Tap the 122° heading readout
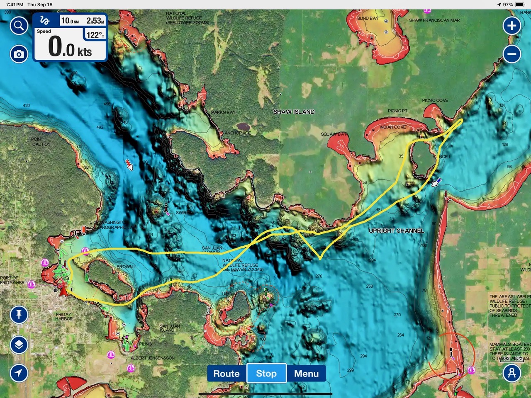The height and width of the screenshot is (398, 531). pyautogui.click(x=95, y=35)
